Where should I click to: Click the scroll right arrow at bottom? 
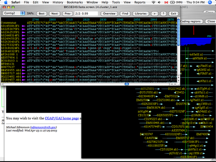175,84
